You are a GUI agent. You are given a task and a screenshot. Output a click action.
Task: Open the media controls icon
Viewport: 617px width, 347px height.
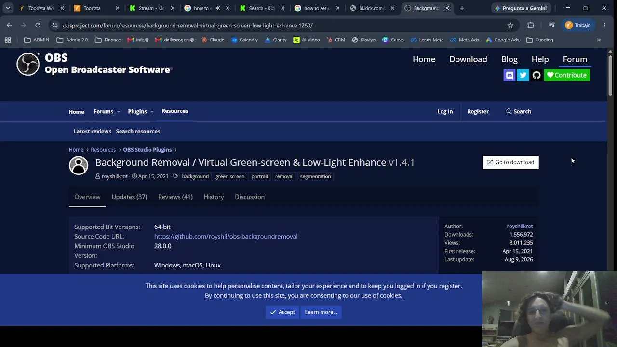pyautogui.click(x=552, y=25)
